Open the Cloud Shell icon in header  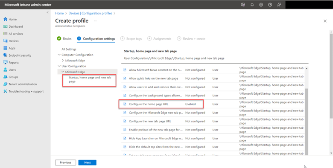(243, 5)
